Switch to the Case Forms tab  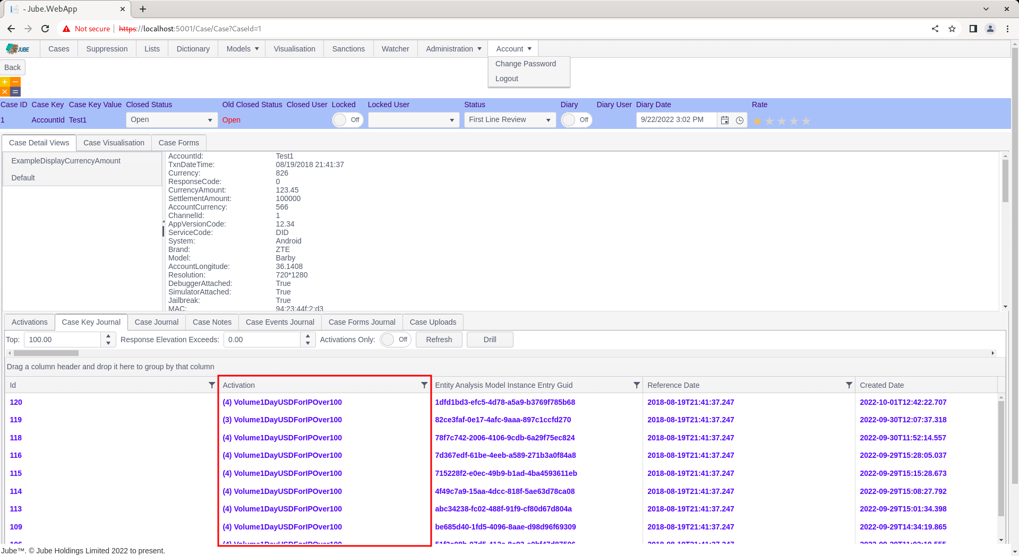[x=178, y=143]
